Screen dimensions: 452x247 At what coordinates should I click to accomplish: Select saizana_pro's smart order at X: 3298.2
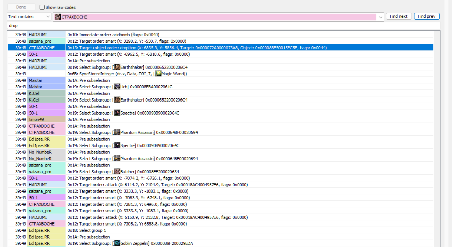pyautogui.click(x=220, y=41)
